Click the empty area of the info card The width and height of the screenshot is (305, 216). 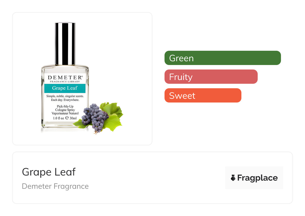(x=155, y=178)
